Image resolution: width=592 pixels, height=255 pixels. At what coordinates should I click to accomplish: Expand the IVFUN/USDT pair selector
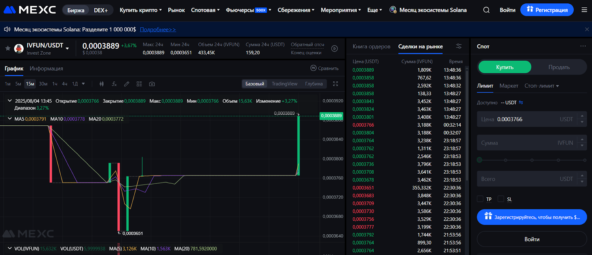click(x=67, y=48)
